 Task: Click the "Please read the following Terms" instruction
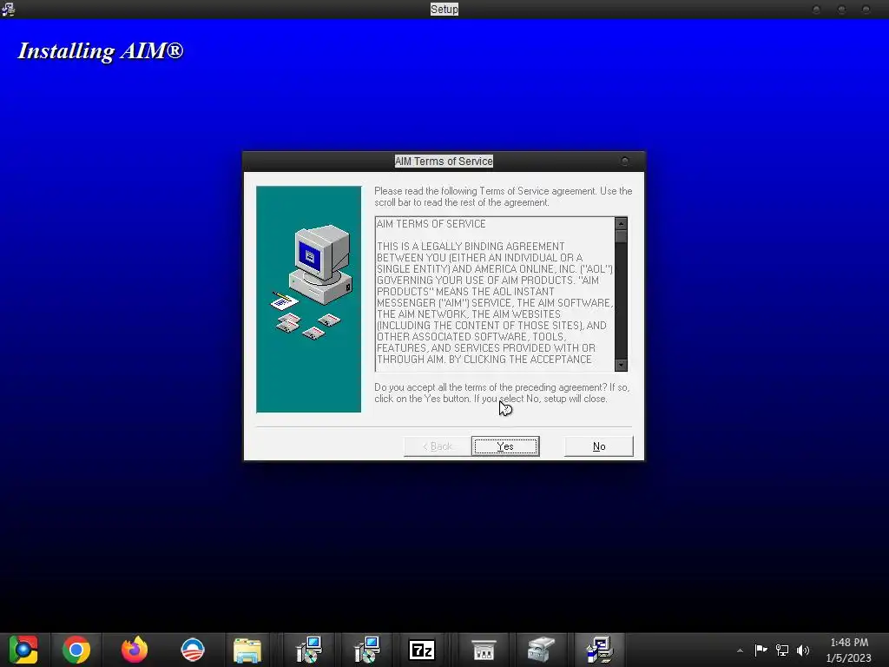tap(503, 197)
